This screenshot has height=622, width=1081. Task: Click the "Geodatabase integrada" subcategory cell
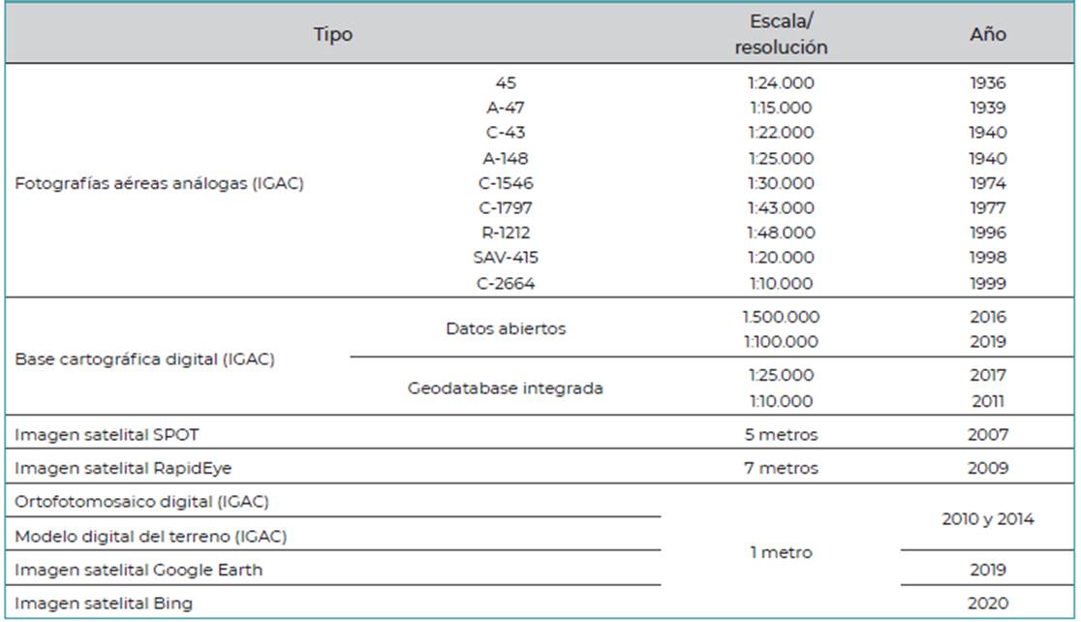tap(506, 389)
